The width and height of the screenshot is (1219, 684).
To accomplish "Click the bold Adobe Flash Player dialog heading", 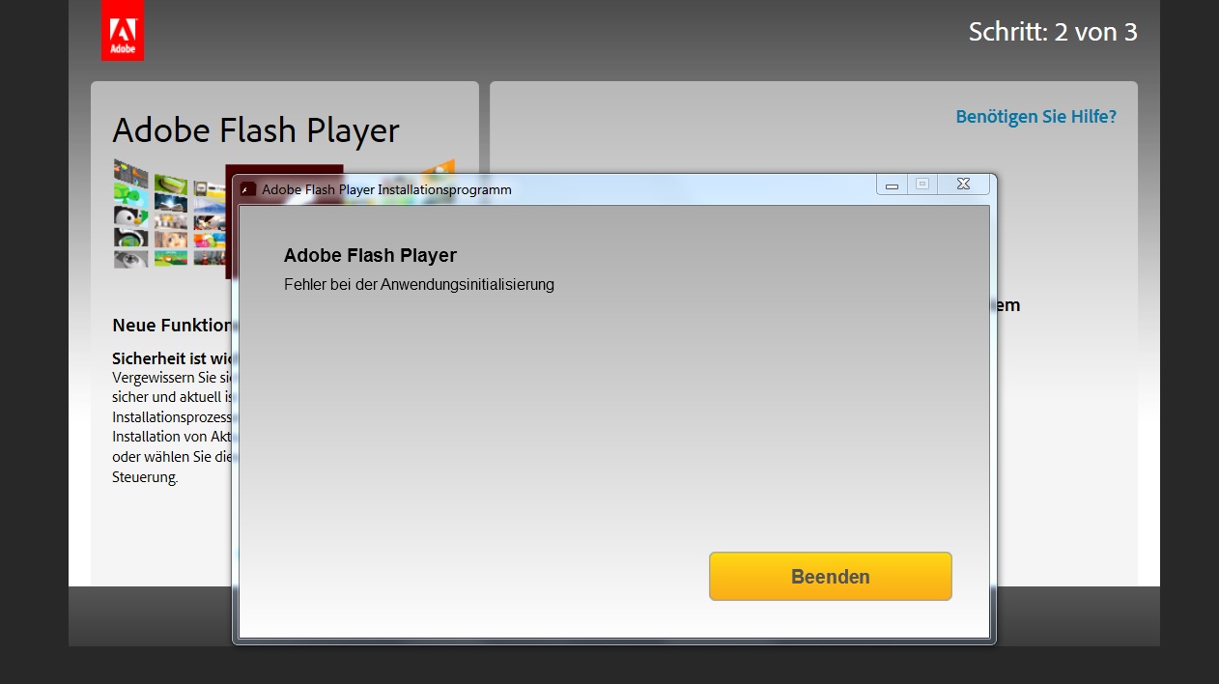I will pos(370,256).
